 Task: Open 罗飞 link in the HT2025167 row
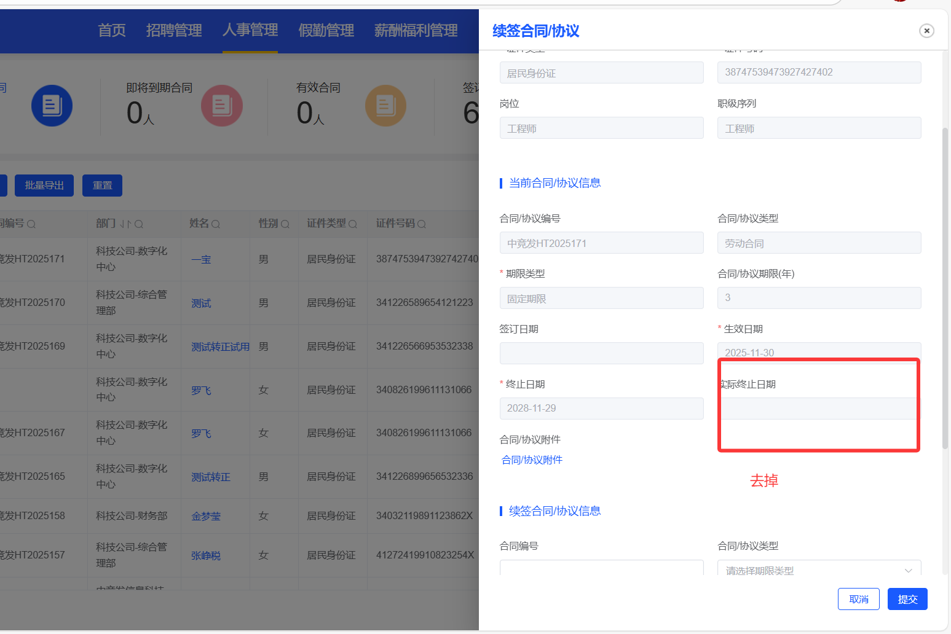pos(201,434)
